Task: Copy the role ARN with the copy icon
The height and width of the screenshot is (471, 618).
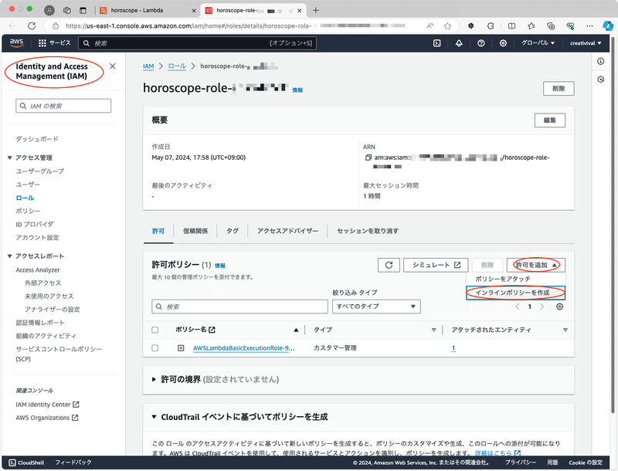Action: (368, 158)
